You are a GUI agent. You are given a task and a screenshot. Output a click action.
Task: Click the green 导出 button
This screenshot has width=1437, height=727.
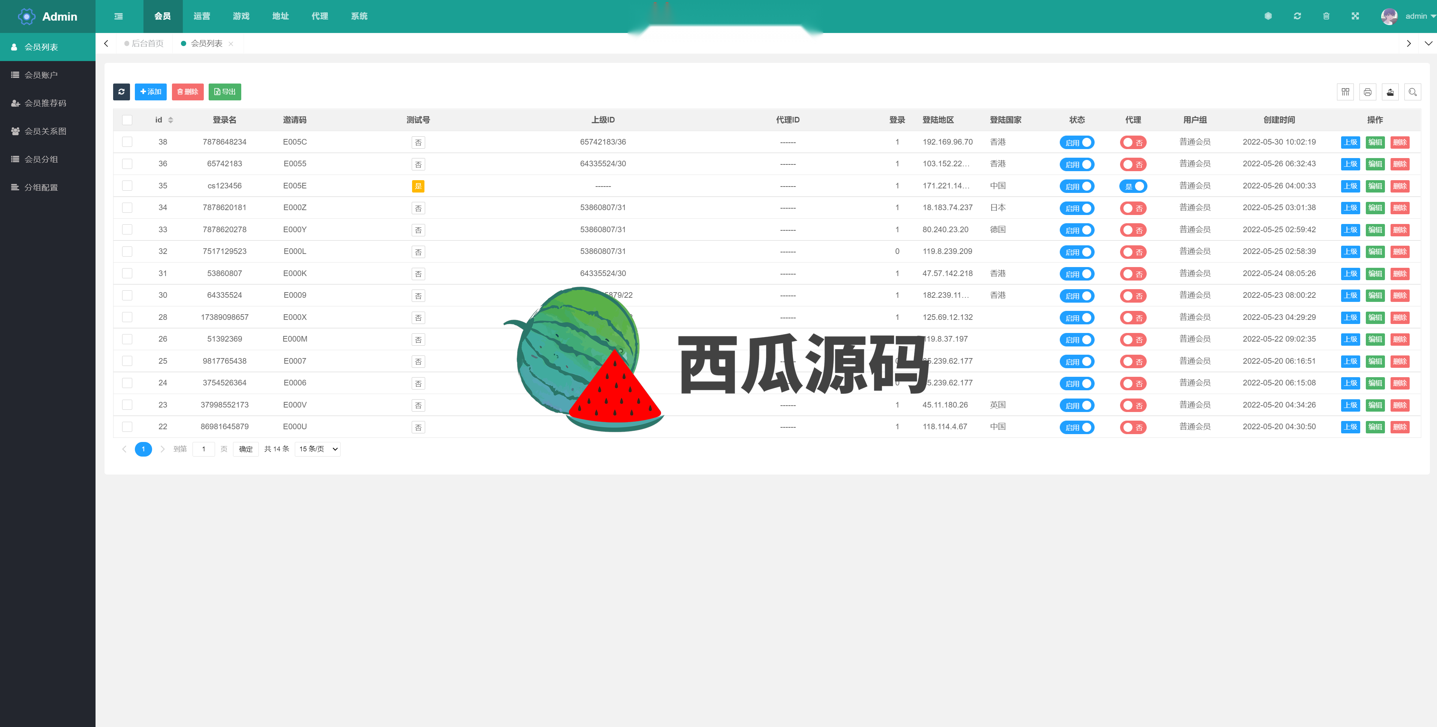tap(225, 91)
